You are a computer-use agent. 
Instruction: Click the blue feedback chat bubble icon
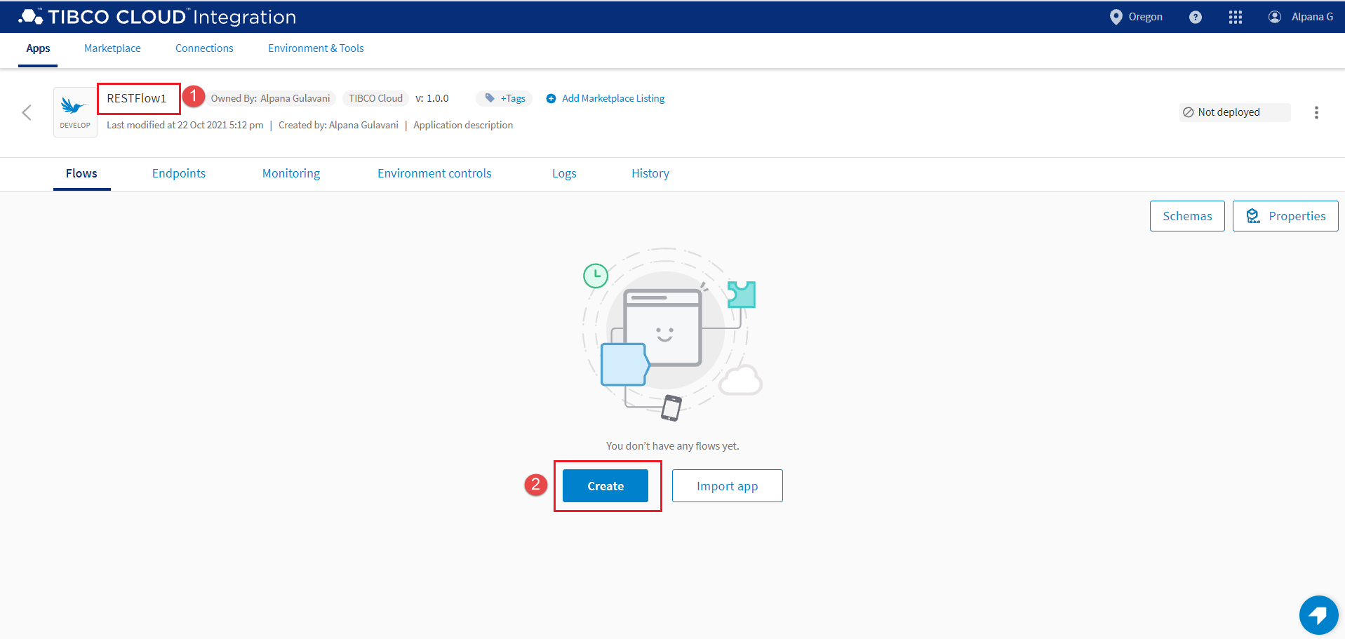pos(1318,615)
